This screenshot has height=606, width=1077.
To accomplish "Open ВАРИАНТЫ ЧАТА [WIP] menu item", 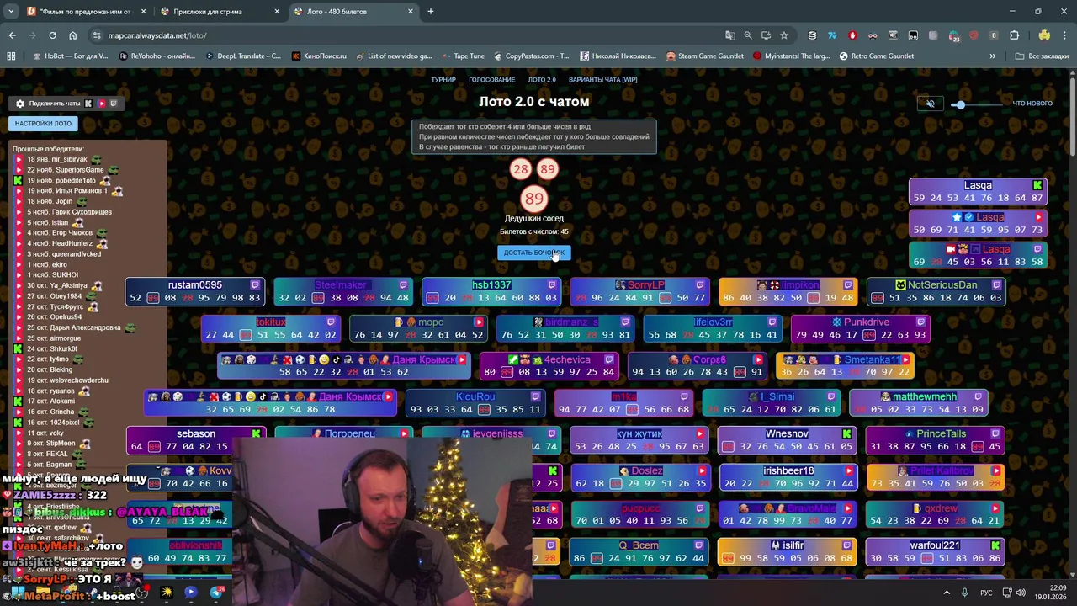I will 603,80.
